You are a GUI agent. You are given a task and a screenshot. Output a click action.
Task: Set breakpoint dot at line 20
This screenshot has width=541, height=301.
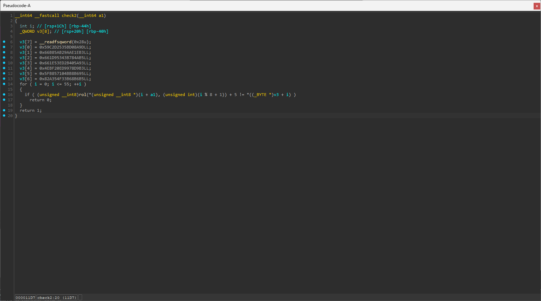(x=4, y=116)
